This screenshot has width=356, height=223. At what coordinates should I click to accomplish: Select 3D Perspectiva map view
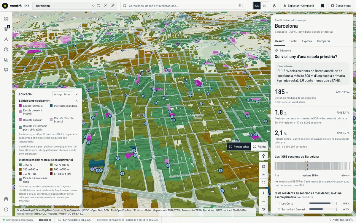click(239, 147)
